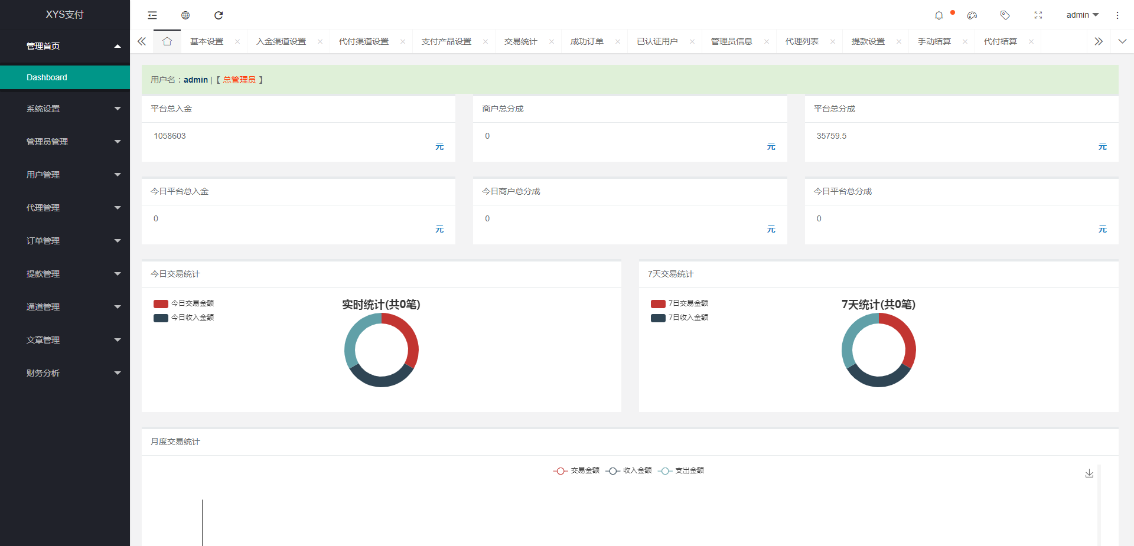Toggle 收入金额 line in monthly legend

pyautogui.click(x=628, y=470)
